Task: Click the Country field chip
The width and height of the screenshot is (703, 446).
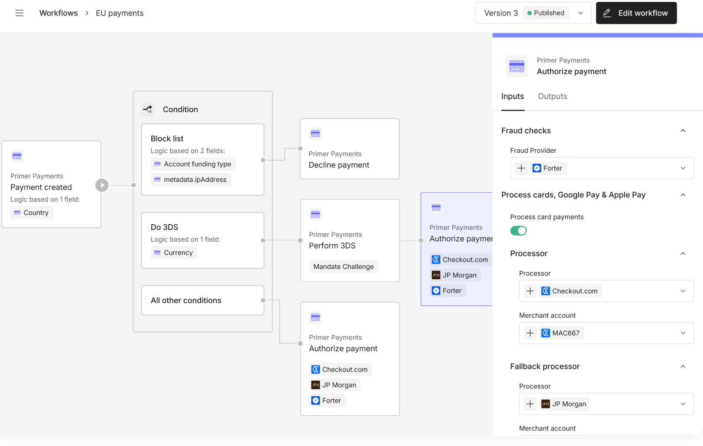Action: point(32,213)
